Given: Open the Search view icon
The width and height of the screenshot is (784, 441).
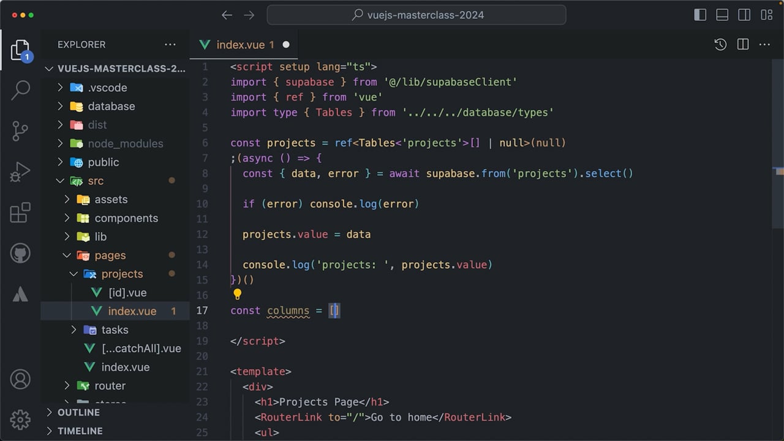Looking at the screenshot, I should click(20, 90).
